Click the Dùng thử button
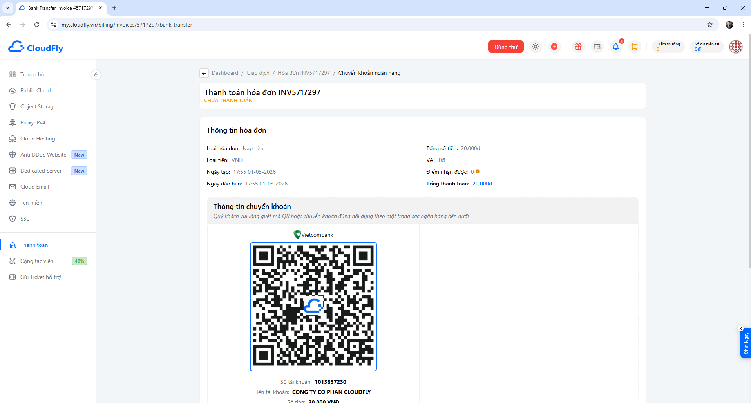This screenshot has height=403, width=751. coord(506,47)
